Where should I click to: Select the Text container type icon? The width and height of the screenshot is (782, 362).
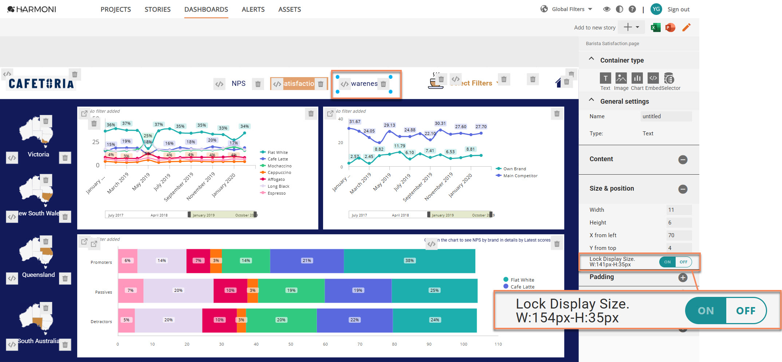pyautogui.click(x=605, y=78)
